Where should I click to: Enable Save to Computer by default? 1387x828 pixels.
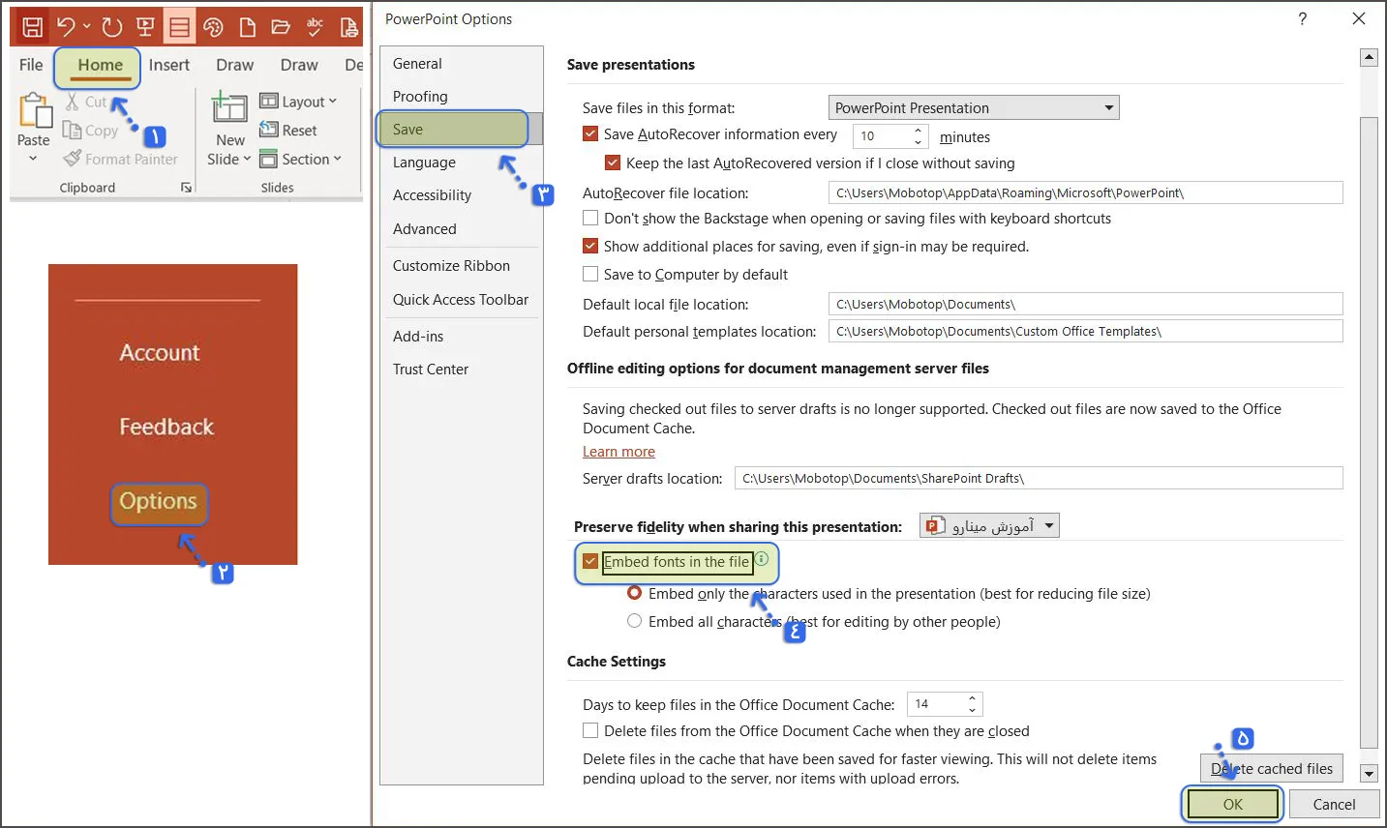click(590, 274)
